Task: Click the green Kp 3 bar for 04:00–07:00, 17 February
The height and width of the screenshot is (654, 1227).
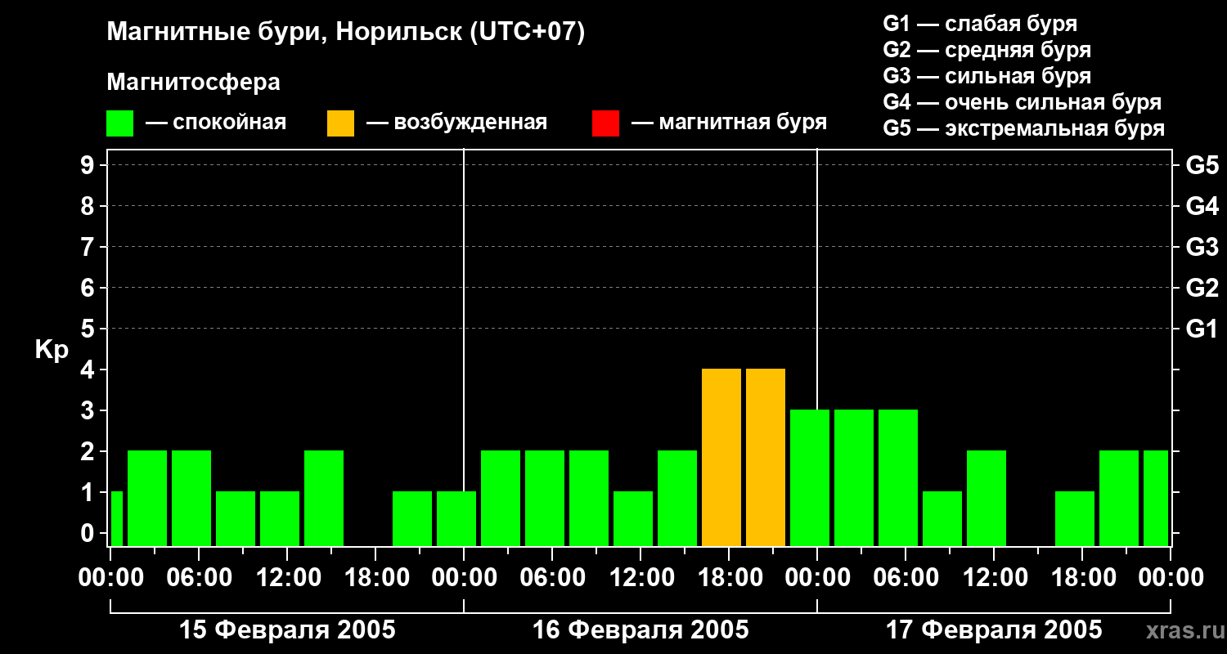Action: tap(898, 477)
